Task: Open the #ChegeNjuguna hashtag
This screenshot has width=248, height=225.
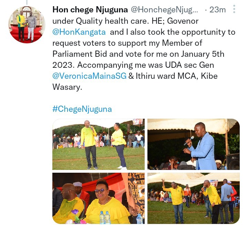Action: pyautogui.click(x=82, y=109)
